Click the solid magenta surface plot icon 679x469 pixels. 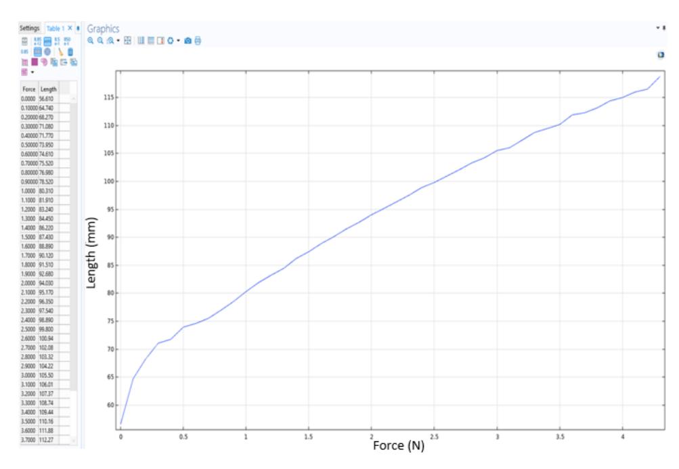pyautogui.click(x=35, y=62)
